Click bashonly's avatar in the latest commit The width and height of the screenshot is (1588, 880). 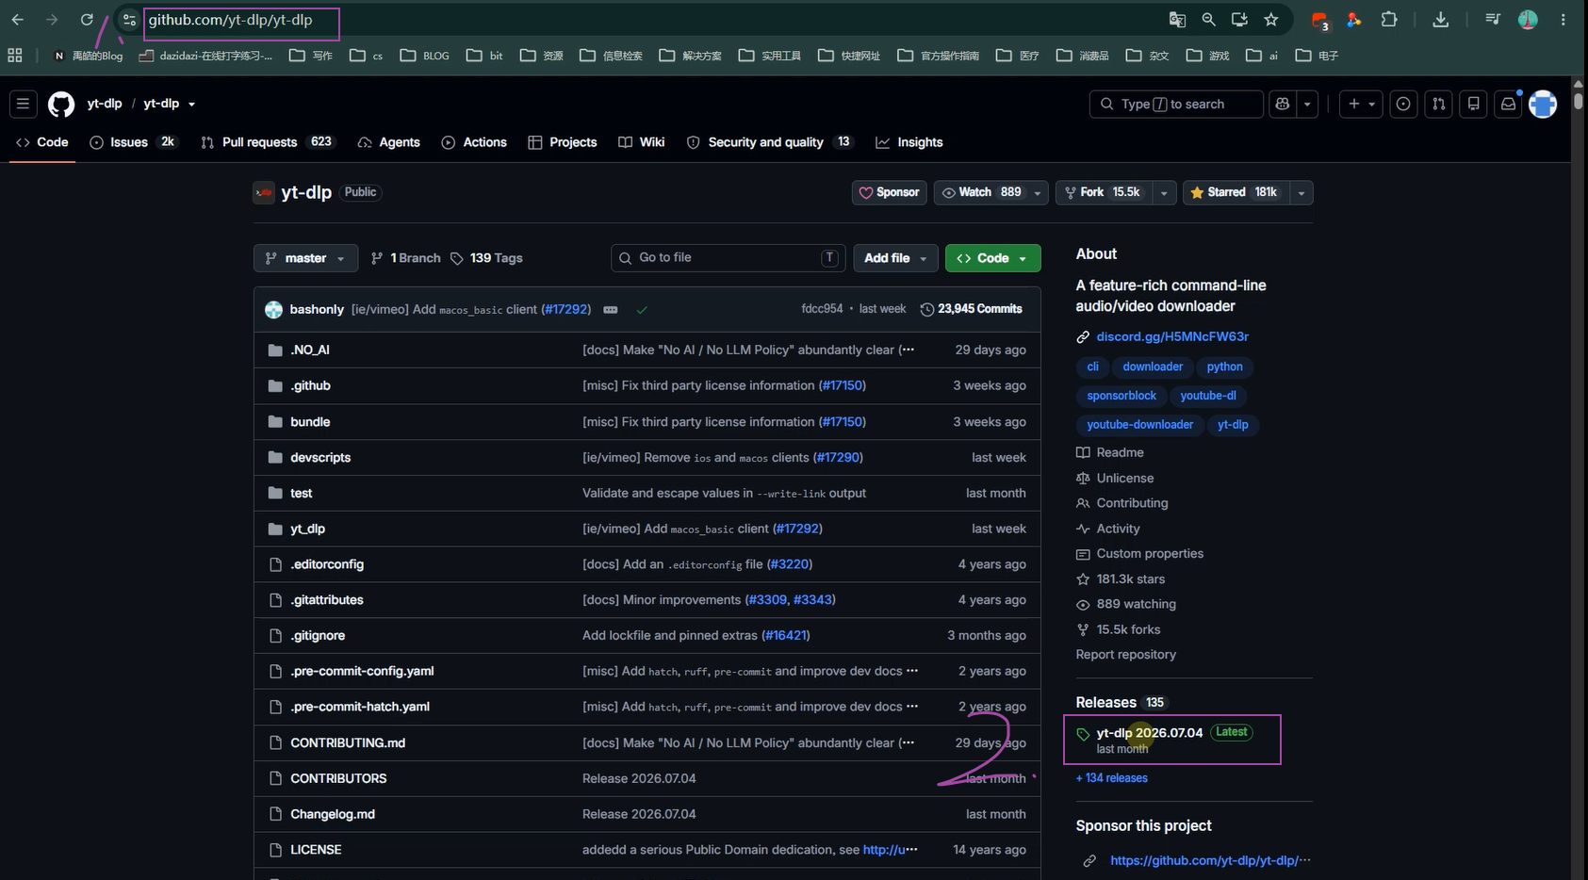click(273, 309)
